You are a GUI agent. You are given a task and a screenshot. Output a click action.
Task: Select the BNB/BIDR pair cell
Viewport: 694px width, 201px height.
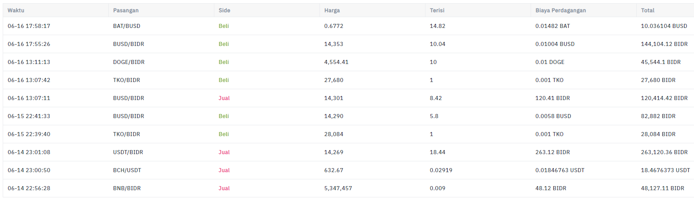point(127,188)
